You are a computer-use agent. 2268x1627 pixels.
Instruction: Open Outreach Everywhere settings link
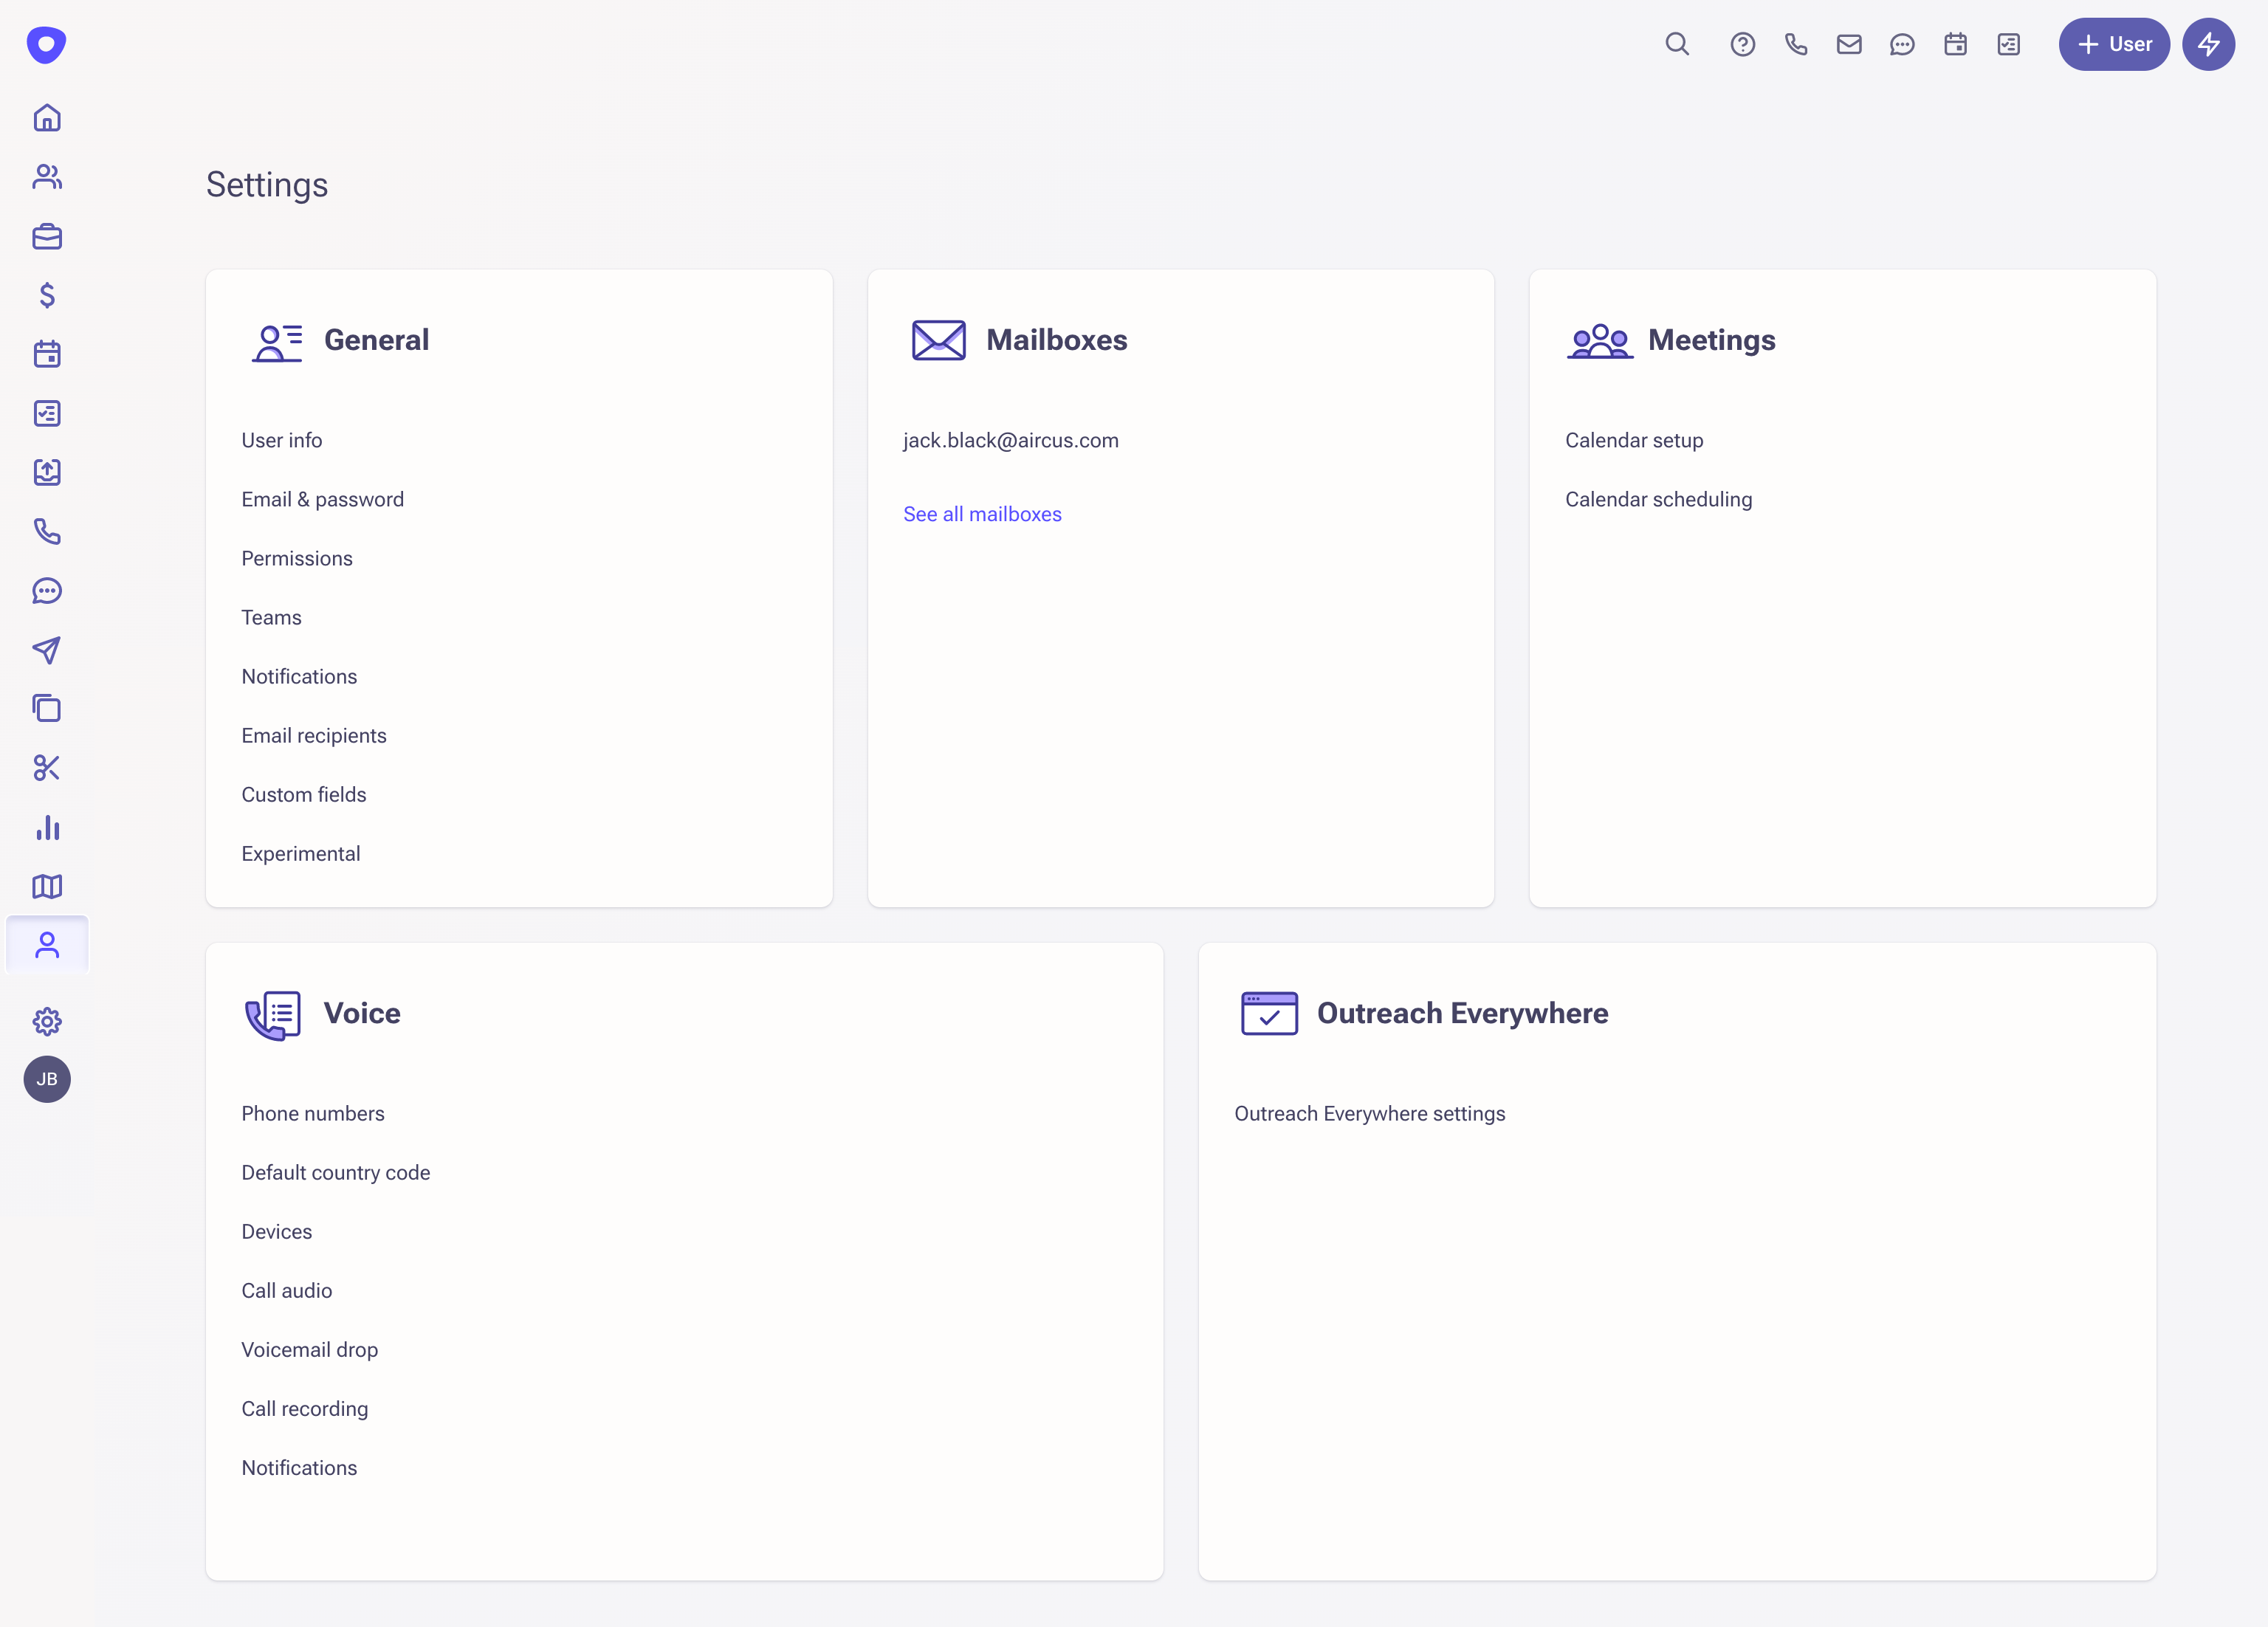[1369, 1113]
